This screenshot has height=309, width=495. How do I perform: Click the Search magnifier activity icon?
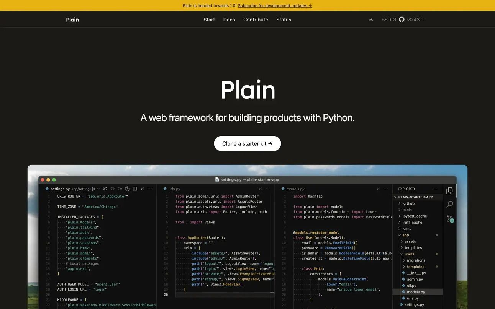point(450,204)
